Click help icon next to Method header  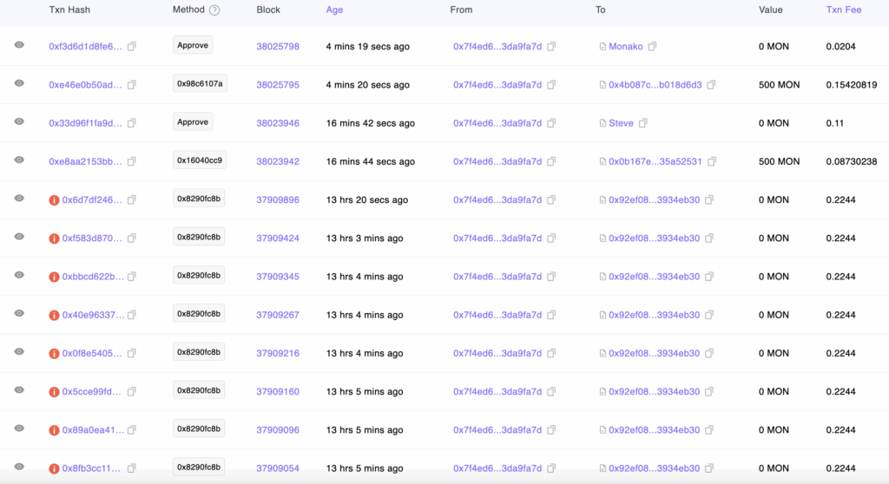[x=214, y=10]
